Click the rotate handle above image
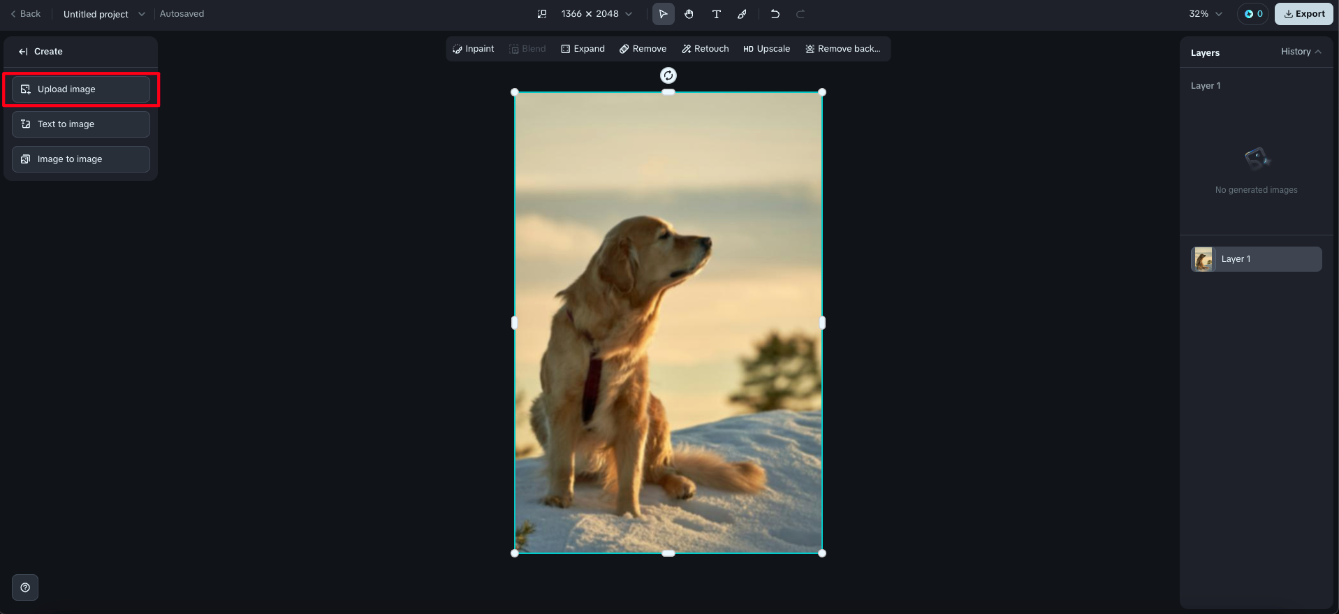The width and height of the screenshot is (1339, 614). 668,75
